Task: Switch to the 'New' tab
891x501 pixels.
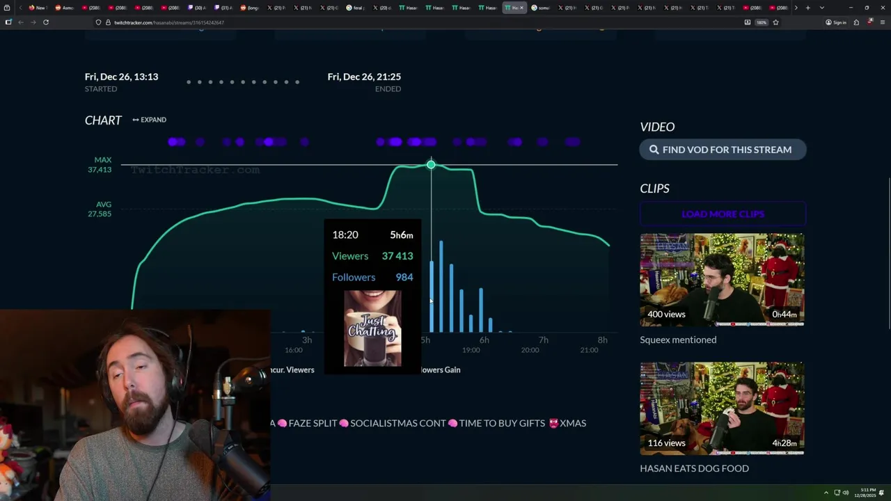Action: coord(37,8)
